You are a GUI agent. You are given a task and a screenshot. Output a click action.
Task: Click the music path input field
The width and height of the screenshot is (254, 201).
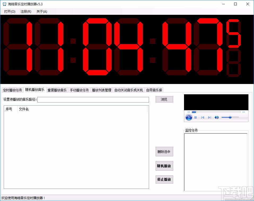point(94,100)
